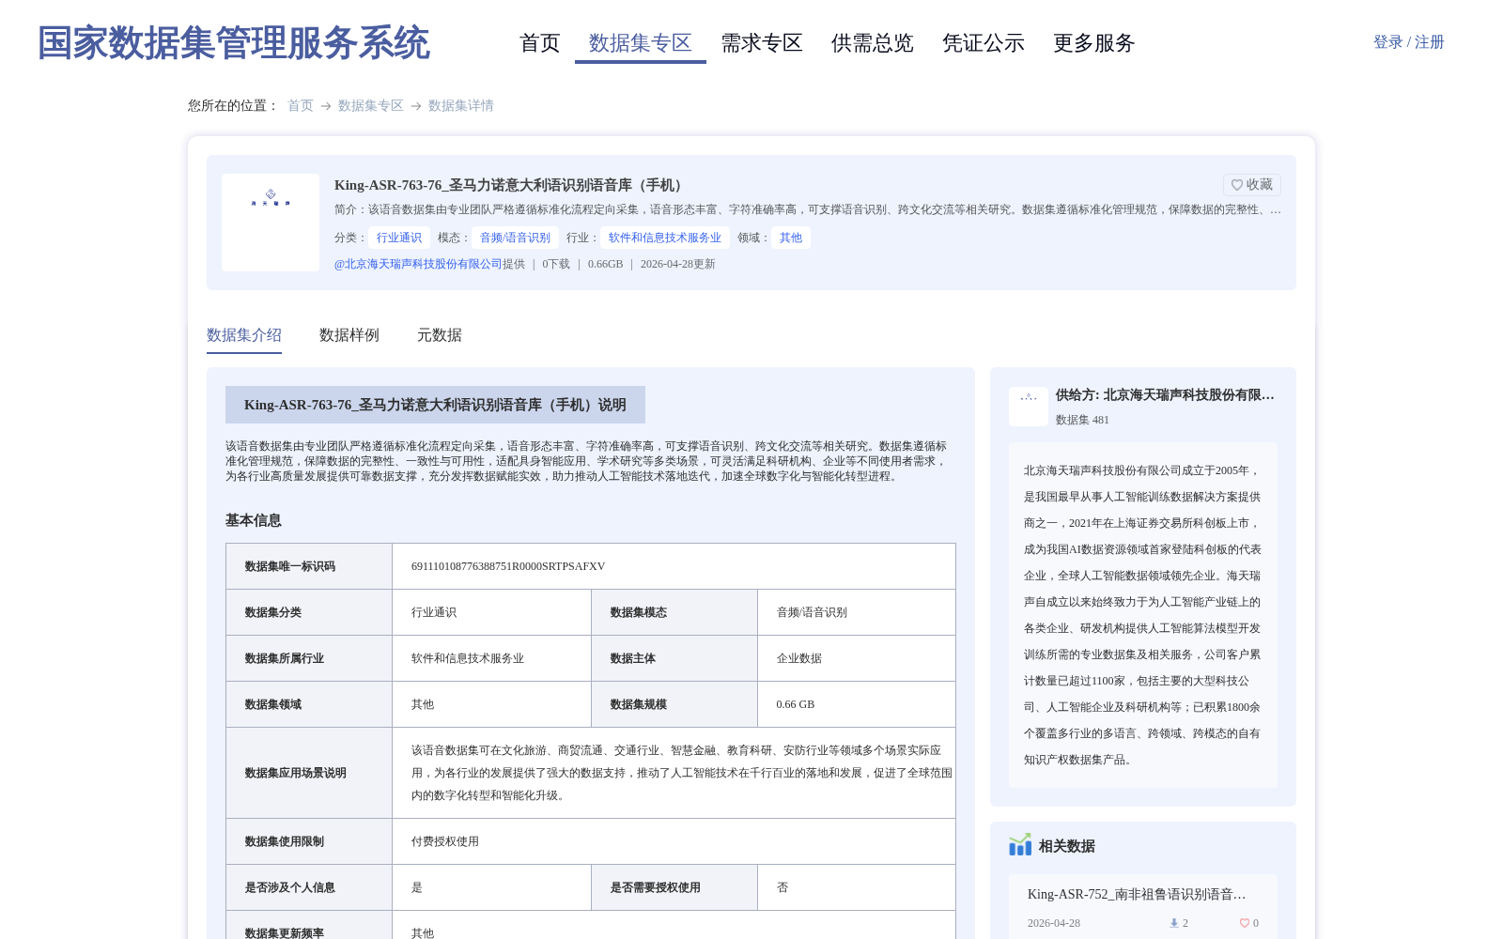The width and height of the screenshot is (1503, 939).
Task: Click heart icon on King-ASR-752 card
Action: (x=1244, y=923)
